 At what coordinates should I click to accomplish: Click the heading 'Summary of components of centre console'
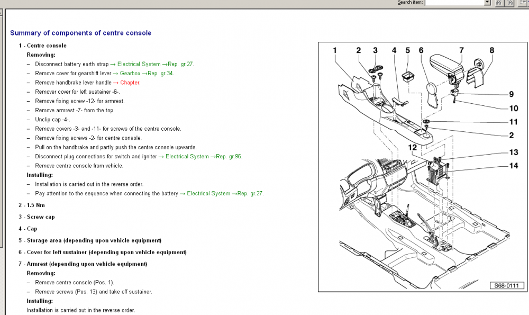click(80, 33)
